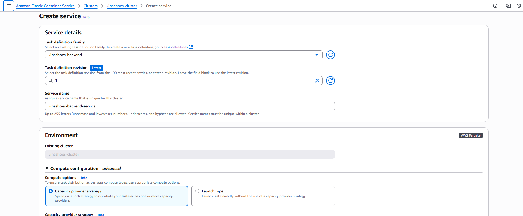Click the Service name input field
The image size is (523, 216).
[190, 106]
